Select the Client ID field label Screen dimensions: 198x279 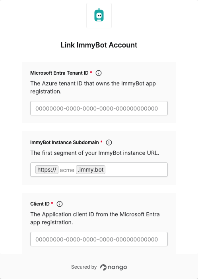coord(40,204)
